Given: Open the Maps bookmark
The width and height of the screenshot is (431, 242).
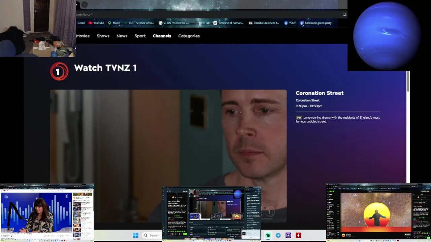Looking at the screenshot, I should coord(114,23).
